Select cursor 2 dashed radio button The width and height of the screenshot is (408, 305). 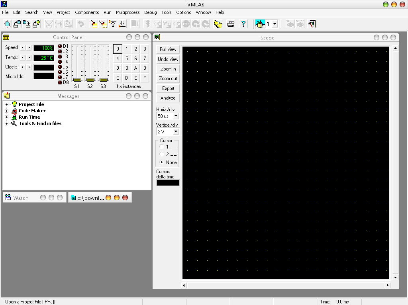point(162,154)
